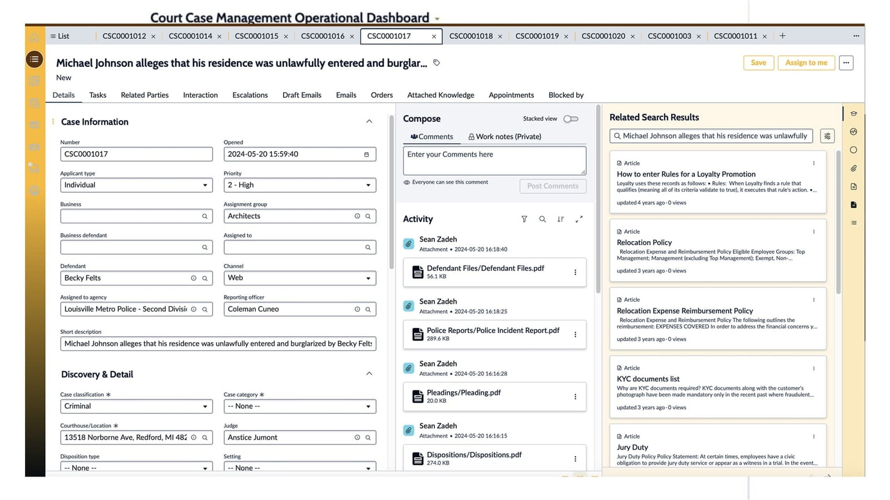Click lookup icon in Reporting officer field
This screenshot has width=890, height=500.
pos(368,309)
